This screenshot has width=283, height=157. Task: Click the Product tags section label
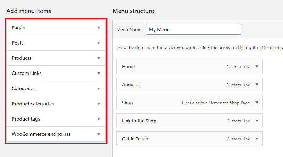click(x=26, y=119)
